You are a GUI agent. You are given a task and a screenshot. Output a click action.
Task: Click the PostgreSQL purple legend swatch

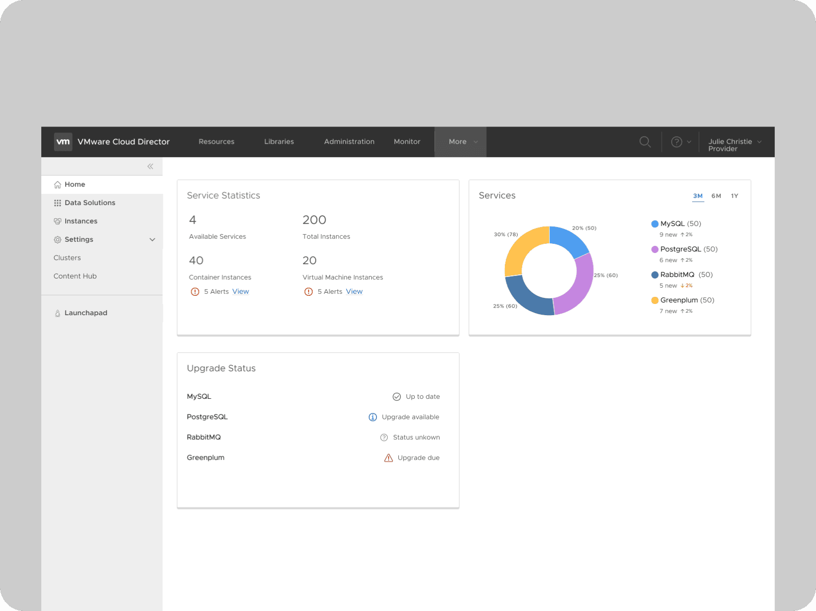coord(655,249)
